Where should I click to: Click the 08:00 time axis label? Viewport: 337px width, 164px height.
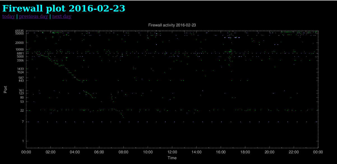point(123,152)
